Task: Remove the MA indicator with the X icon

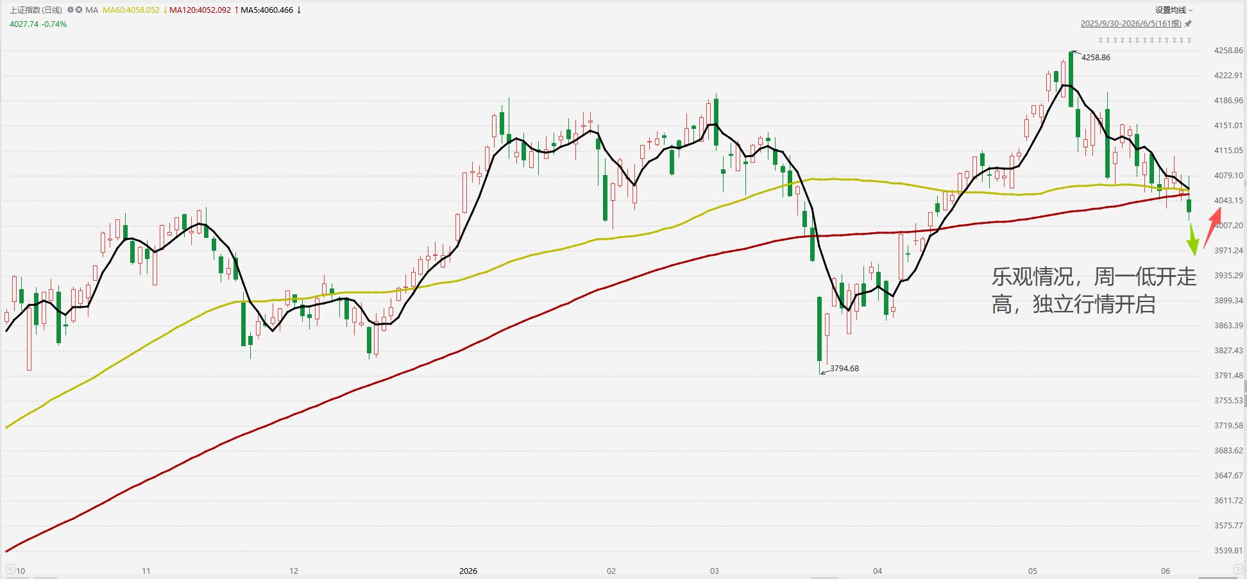Action: tap(79, 10)
